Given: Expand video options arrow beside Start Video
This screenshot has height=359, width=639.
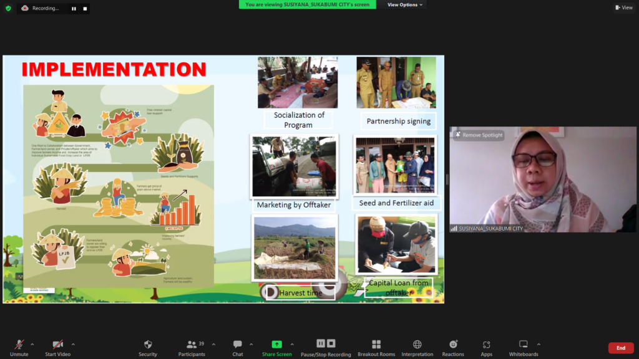Looking at the screenshot, I should click(x=73, y=344).
